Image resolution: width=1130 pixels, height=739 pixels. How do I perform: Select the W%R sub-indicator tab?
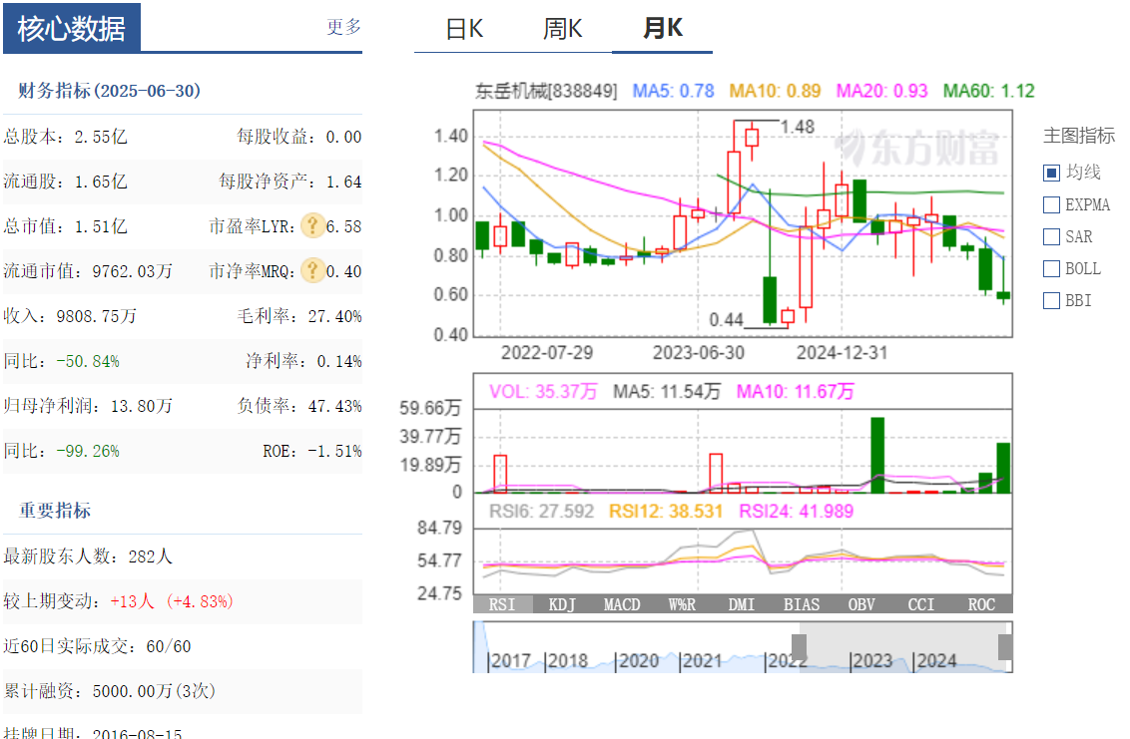pyautogui.click(x=682, y=604)
